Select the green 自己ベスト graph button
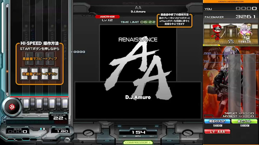The height and width of the screenshot is (145, 259). pyautogui.click(x=244, y=121)
